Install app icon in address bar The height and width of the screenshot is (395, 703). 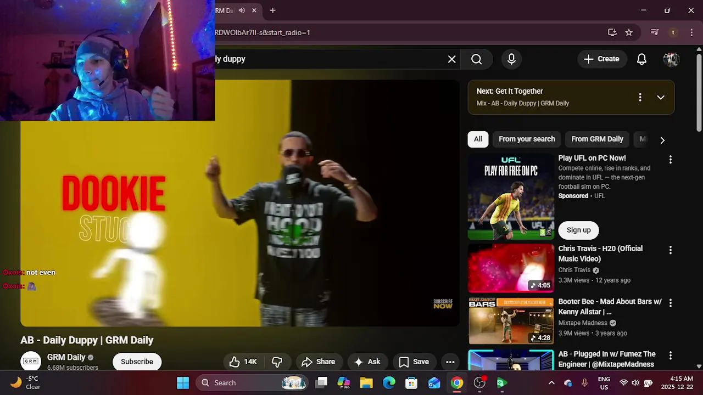[x=612, y=32]
